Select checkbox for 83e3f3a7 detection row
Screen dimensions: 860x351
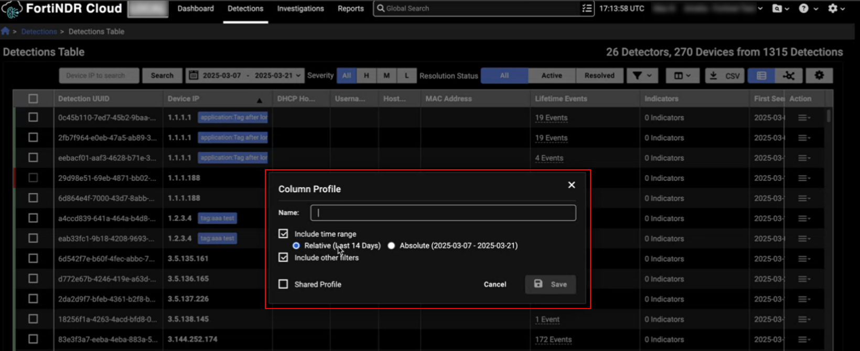(x=33, y=339)
